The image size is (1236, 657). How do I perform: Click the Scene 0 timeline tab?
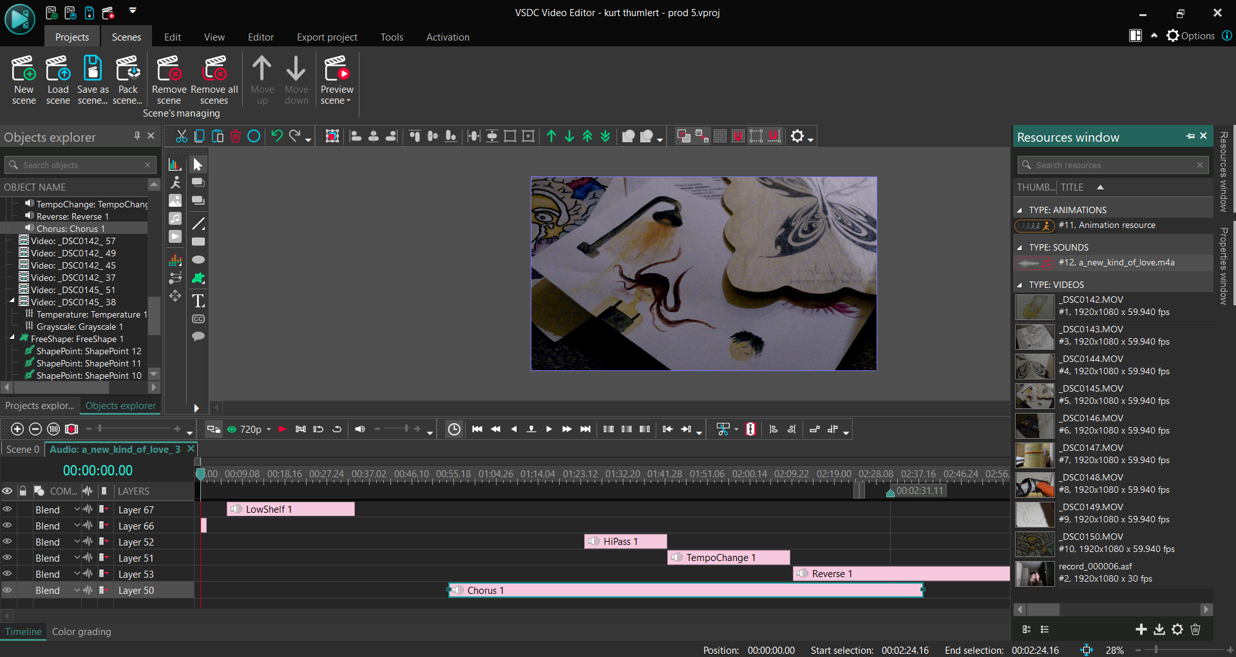coord(23,449)
